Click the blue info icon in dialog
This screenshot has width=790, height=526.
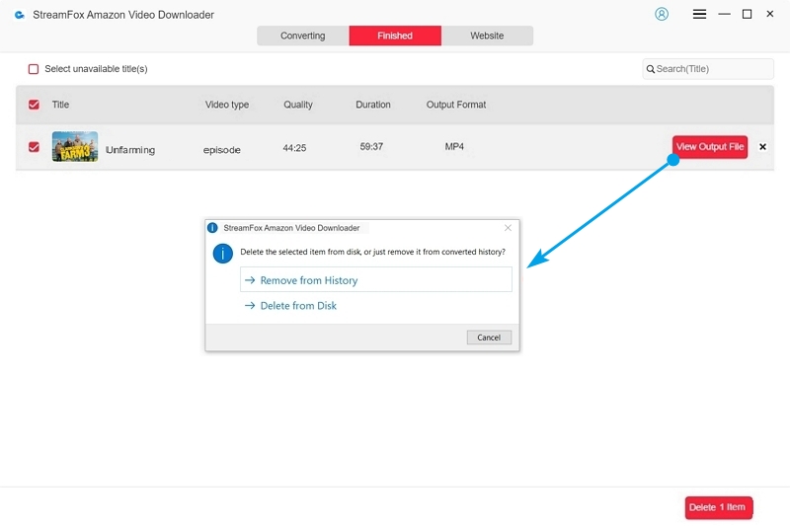tap(223, 254)
